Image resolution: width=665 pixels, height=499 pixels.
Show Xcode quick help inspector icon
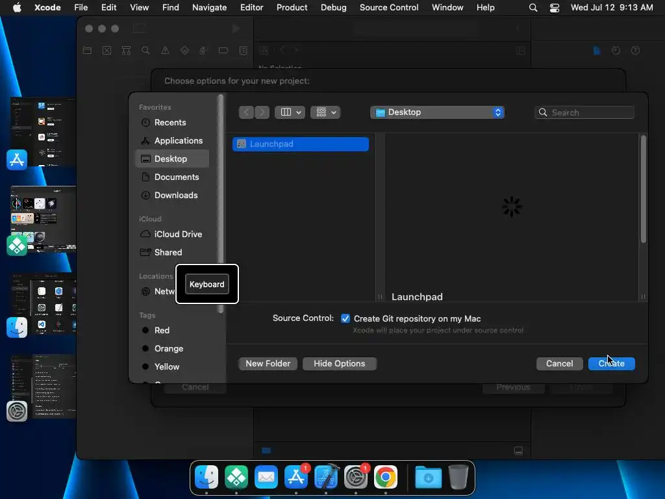pyautogui.click(x=635, y=51)
